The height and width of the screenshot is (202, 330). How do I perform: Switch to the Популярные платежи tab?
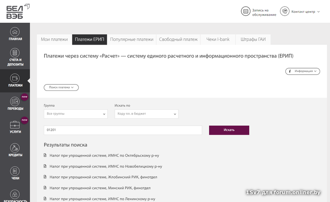pos(132,39)
